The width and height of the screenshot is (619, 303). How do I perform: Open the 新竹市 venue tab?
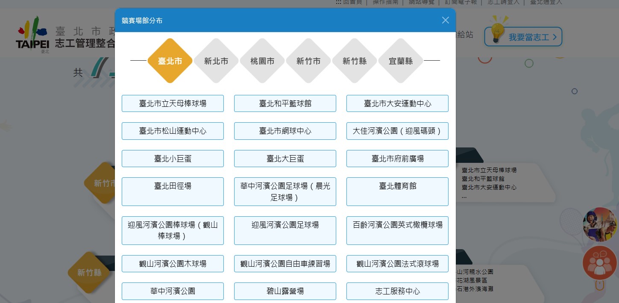pos(308,61)
